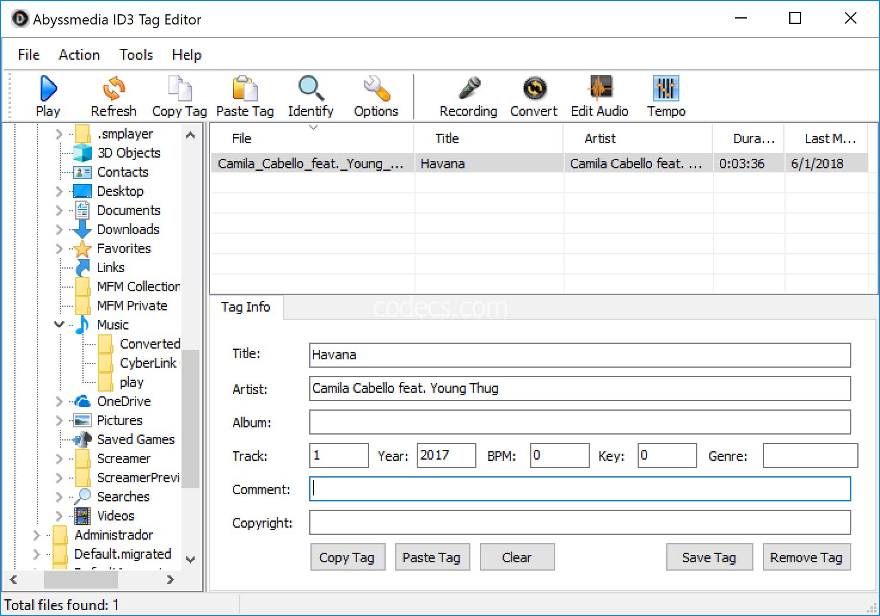Viewport: 880px width, 616px height.
Task: Select the Music folder icon
Action: 82,325
